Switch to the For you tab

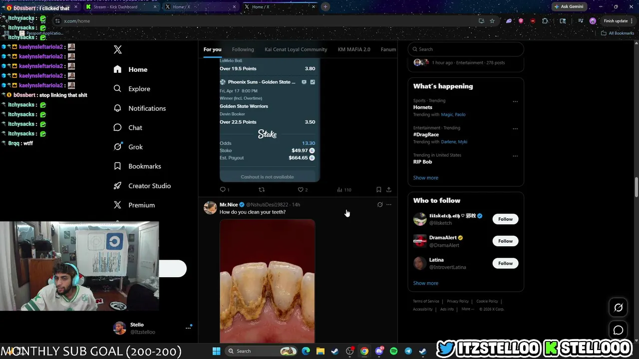tap(212, 49)
